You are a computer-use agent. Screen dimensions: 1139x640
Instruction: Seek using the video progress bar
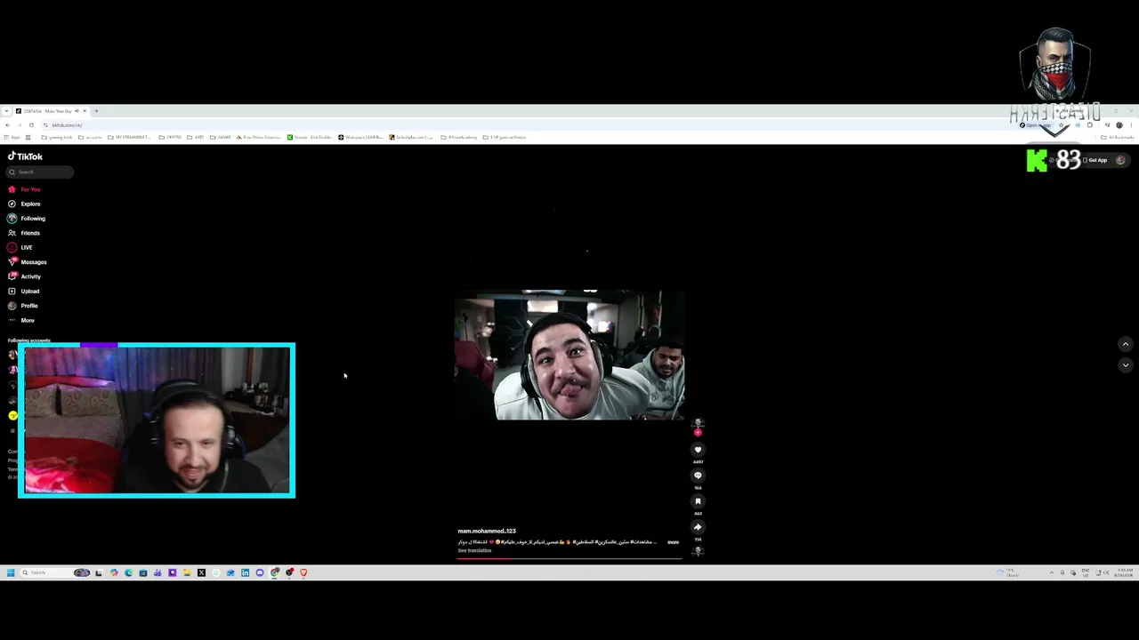(x=569, y=558)
